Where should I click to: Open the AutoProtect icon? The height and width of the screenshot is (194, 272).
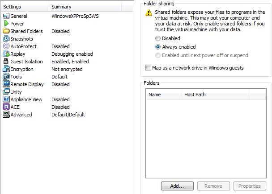point(6,46)
